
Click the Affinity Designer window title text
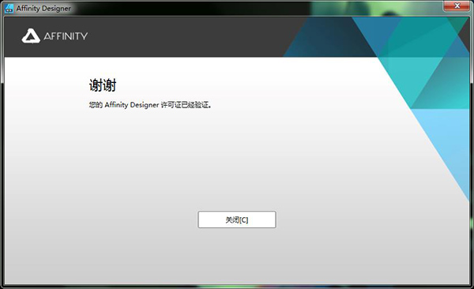(43, 9)
